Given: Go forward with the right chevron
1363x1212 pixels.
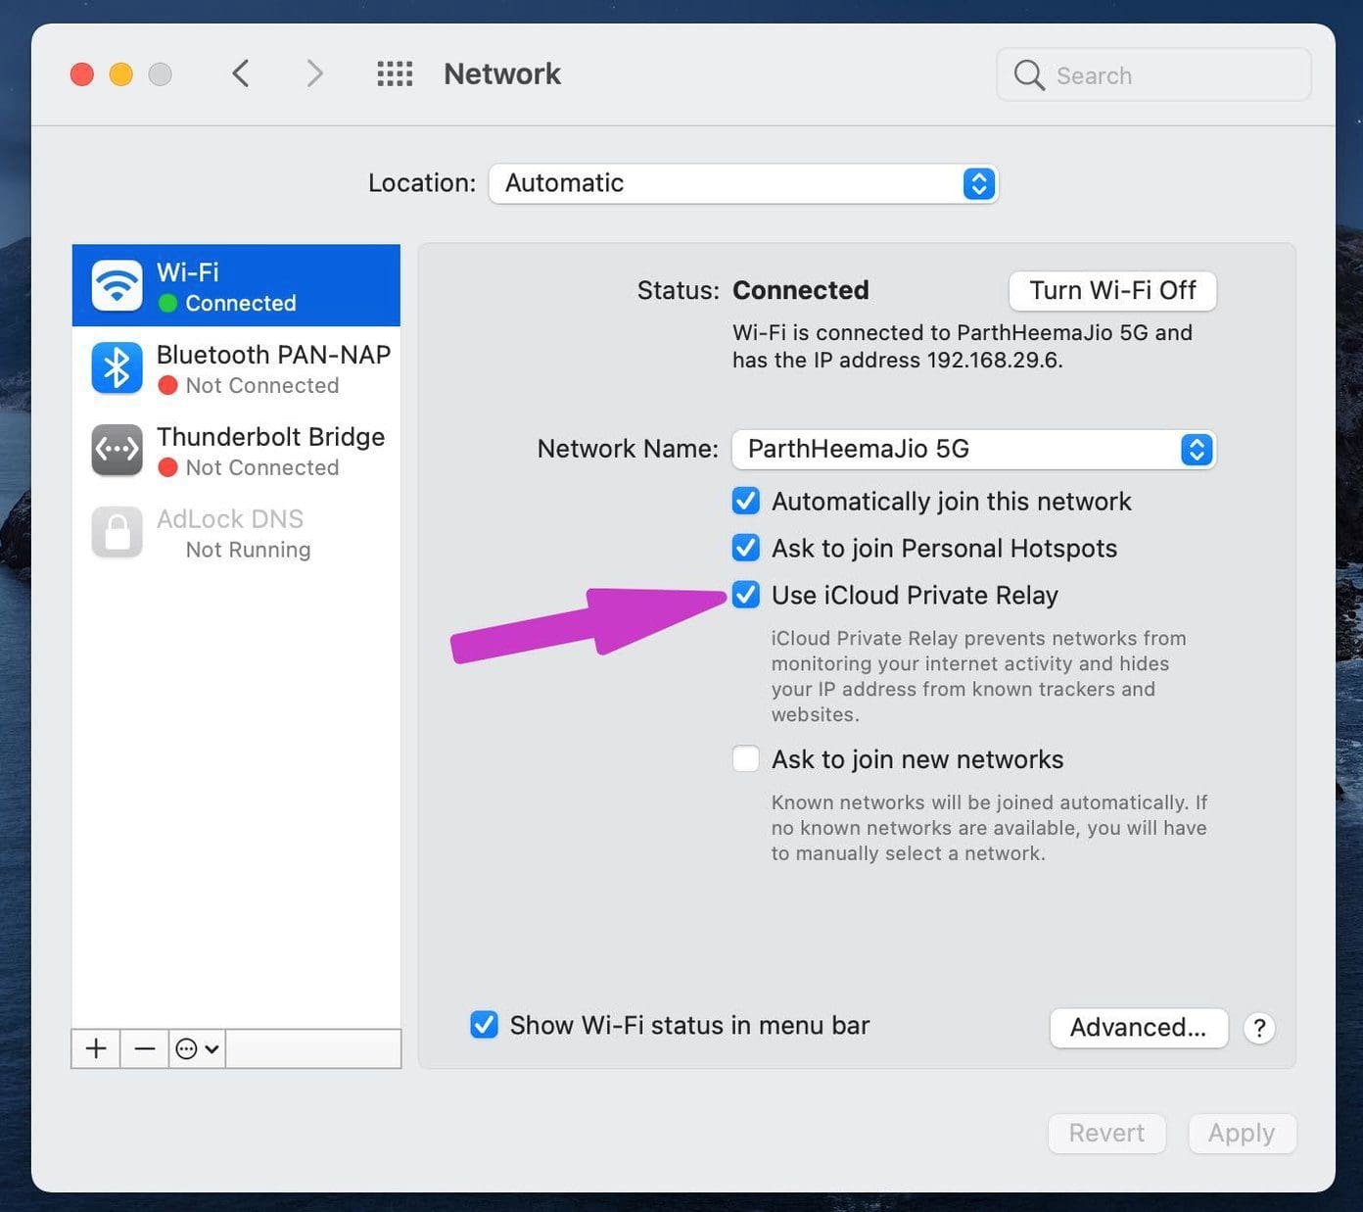Looking at the screenshot, I should pos(314,73).
